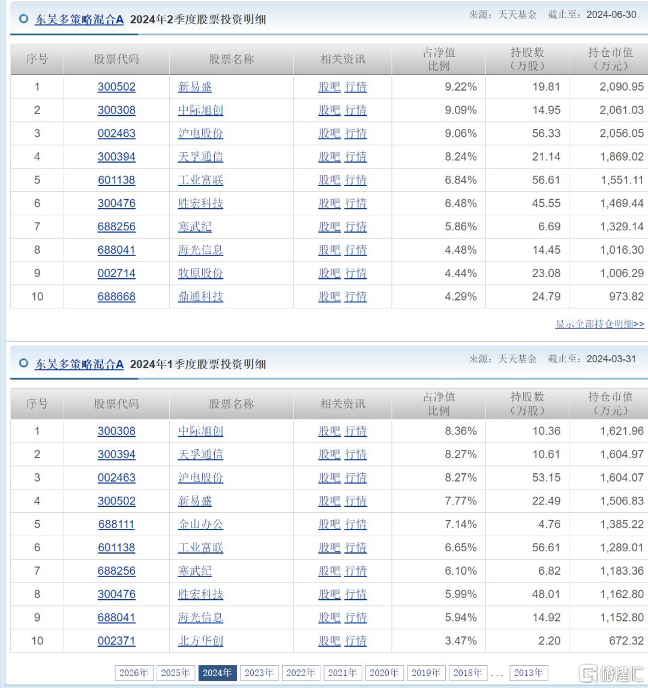The width and height of the screenshot is (648, 688).
Task: Click stock code 300502 in Q1 table
Action: click(x=116, y=501)
